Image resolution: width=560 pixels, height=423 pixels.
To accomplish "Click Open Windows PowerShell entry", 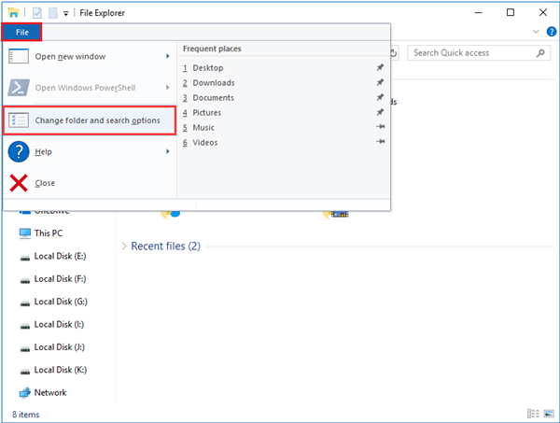I will click(90, 88).
